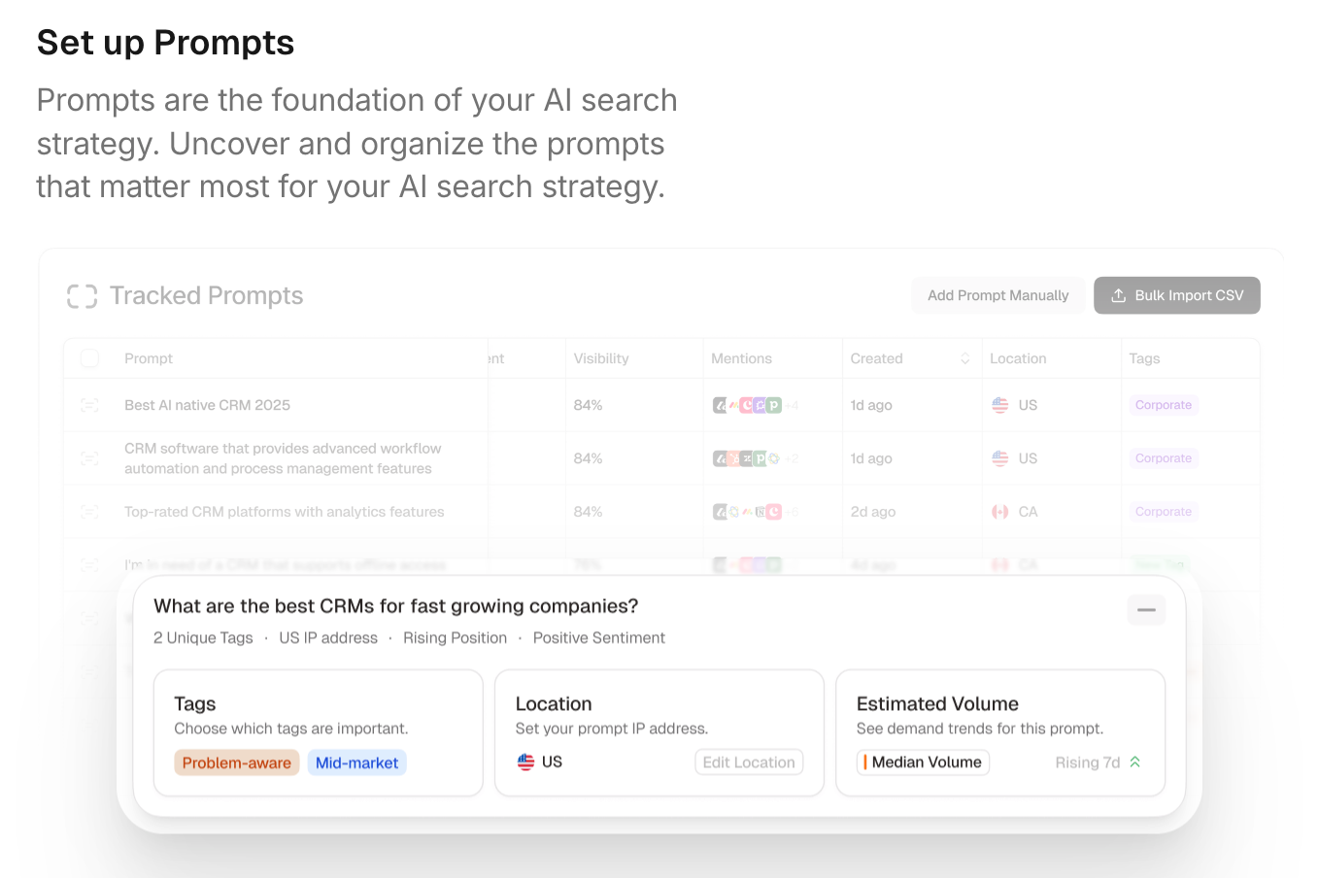Click the prompt icon beside Top-rated CRM platforms row
Viewport: 1319px width, 878px height.
[89, 512]
